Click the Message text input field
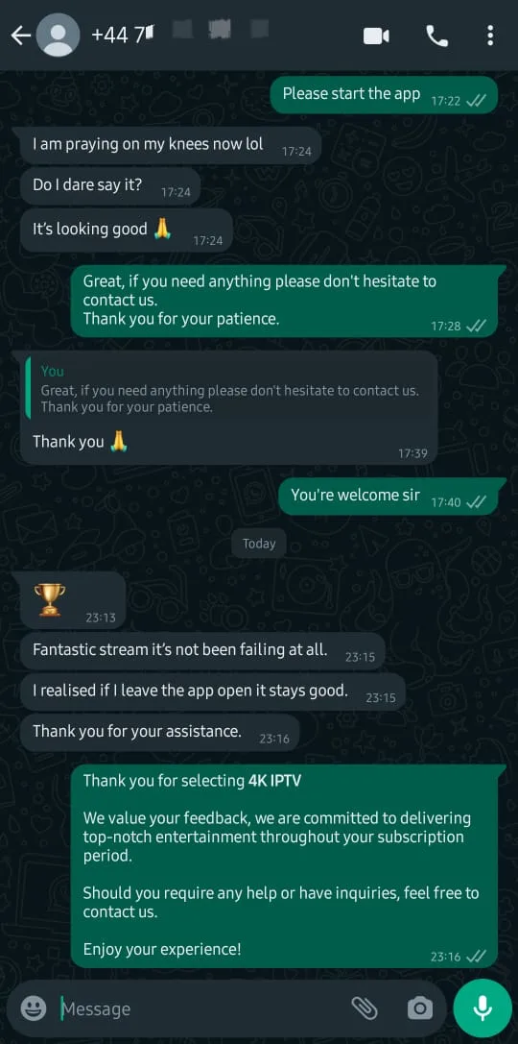The height and width of the screenshot is (1044, 518). coord(200,1008)
